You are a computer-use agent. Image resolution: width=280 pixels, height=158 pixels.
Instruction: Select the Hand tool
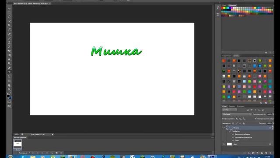9,86
